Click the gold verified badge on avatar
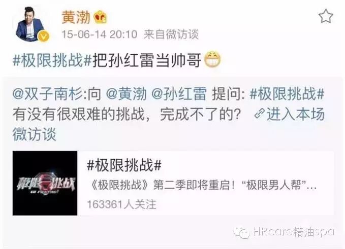This screenshot has height=249, width=345. tap(44, 37)
